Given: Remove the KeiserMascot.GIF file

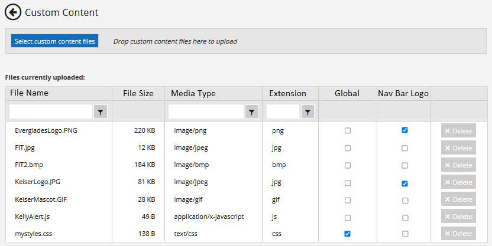Looking at the screenshot, I should [458, 199].
